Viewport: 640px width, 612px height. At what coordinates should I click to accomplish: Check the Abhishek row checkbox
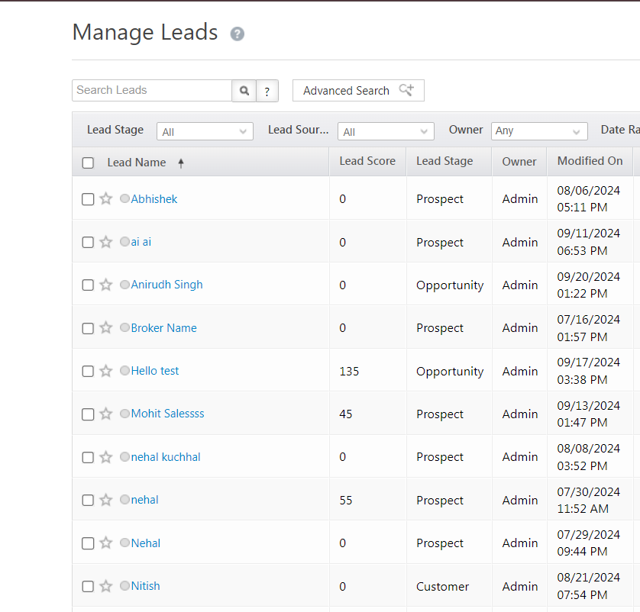point(88,199)
